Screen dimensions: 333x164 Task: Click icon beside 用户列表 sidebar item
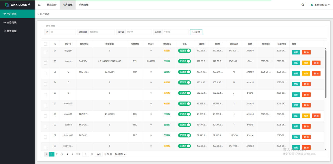(4, 14)
